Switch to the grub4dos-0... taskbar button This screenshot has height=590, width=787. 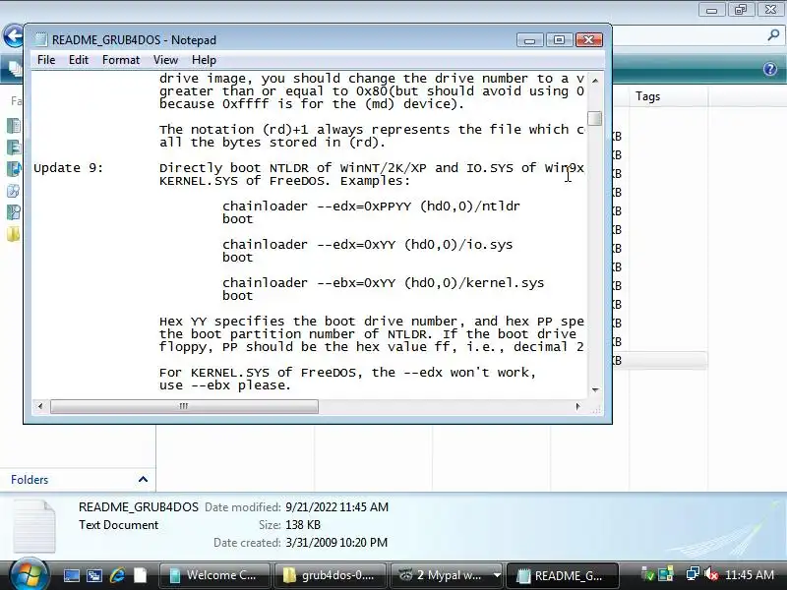[x=331, y=575]
